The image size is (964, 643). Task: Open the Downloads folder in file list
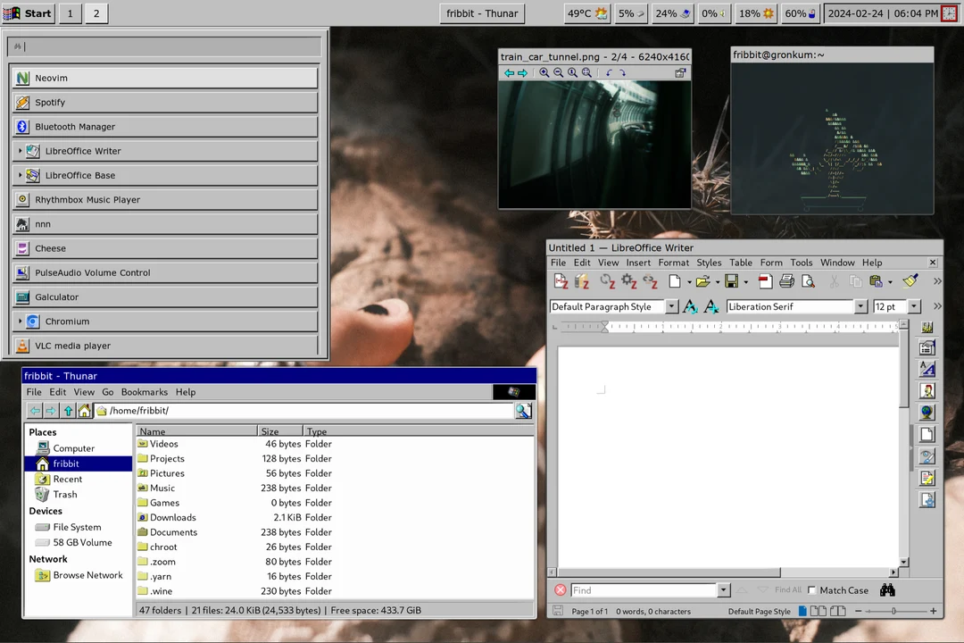tap(172, 517)
